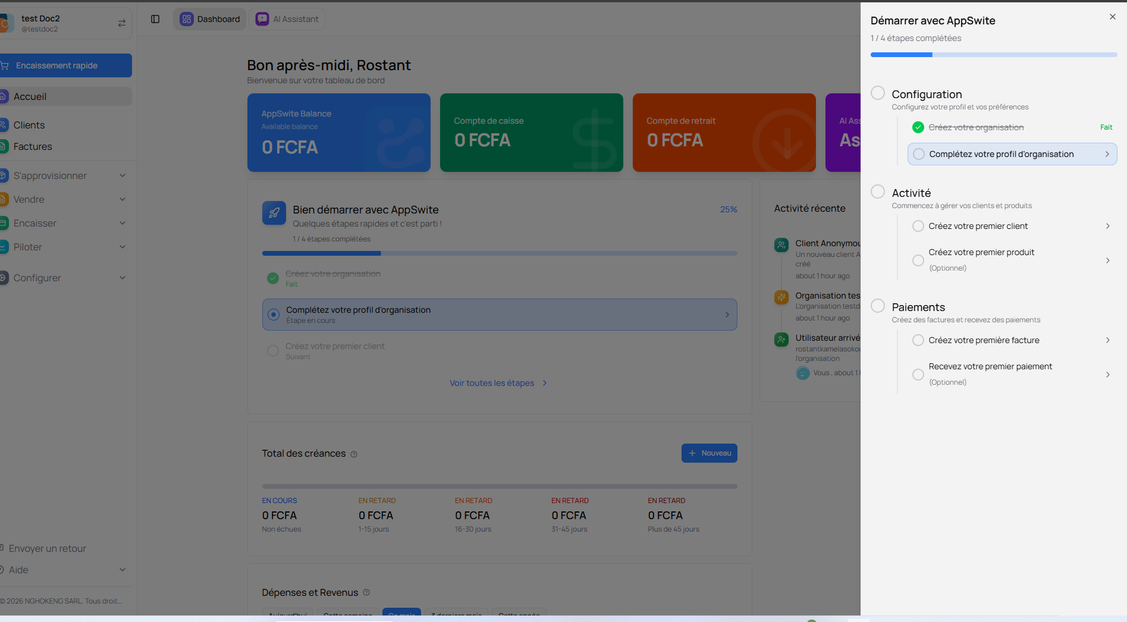Click the sidebar collapse panel icon
This screenshot has width=1127, height=622.
[155, 19]
